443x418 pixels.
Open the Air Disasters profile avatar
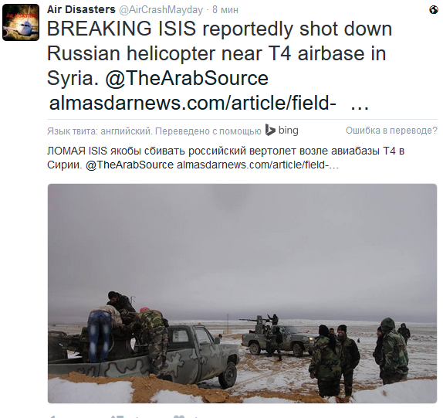click(21, 22)
